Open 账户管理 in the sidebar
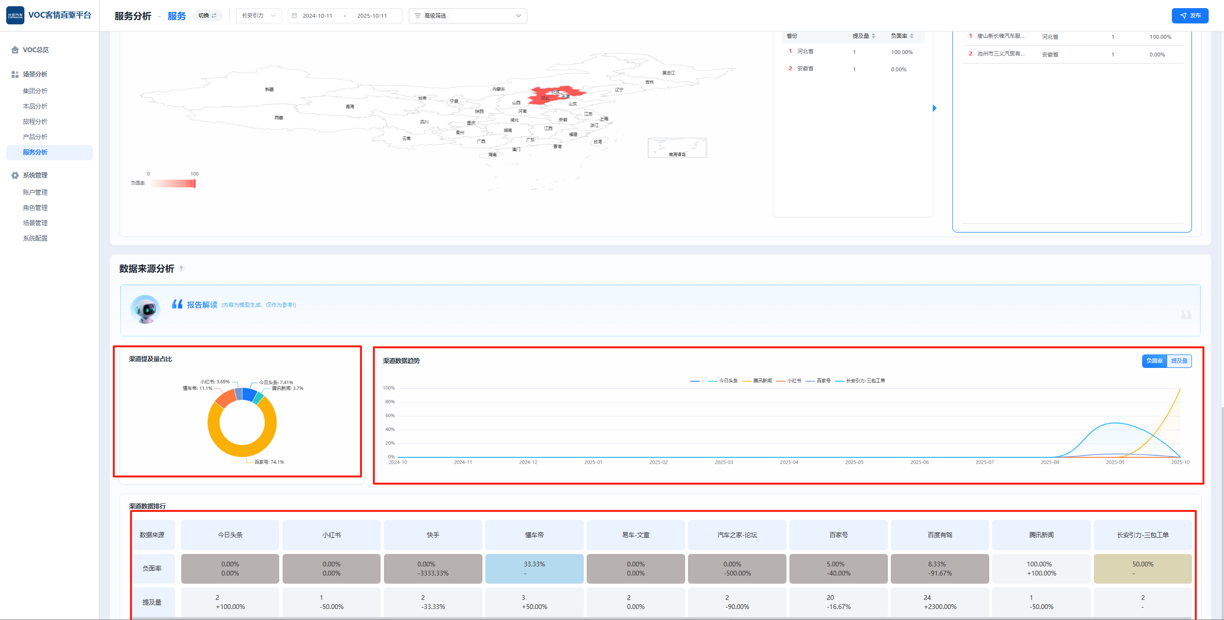The height and width of the screenshot is (620, 1224). click(35, 192)
